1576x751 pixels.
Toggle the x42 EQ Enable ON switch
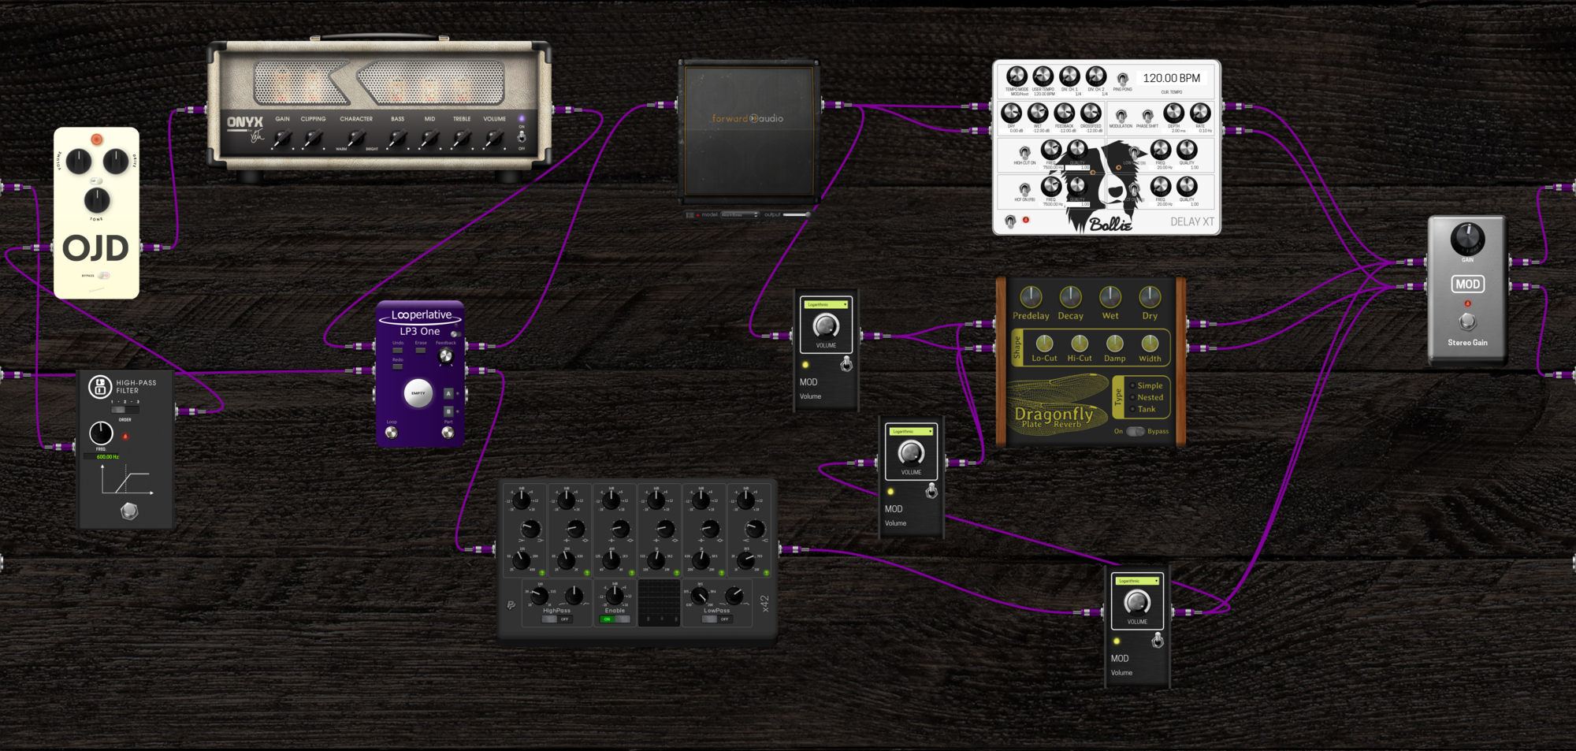[x=615, y=619]
